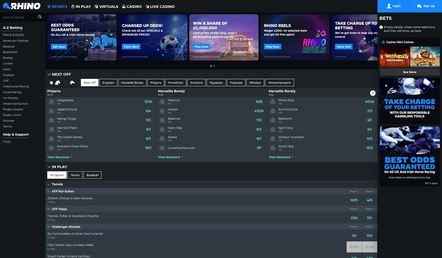Switch to the Pontefract race tab

coord(175,83)
